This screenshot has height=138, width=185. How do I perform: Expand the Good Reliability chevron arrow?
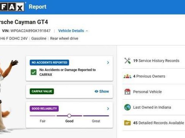pos(108,109)
